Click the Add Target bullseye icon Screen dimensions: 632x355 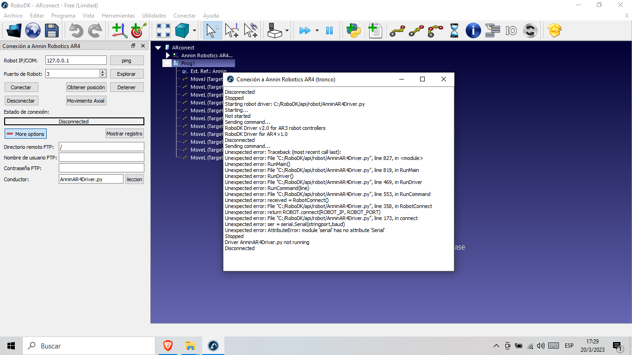[138, 31]
